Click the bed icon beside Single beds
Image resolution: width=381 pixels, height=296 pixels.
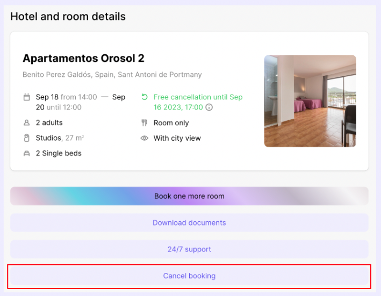tap(27, 153)
